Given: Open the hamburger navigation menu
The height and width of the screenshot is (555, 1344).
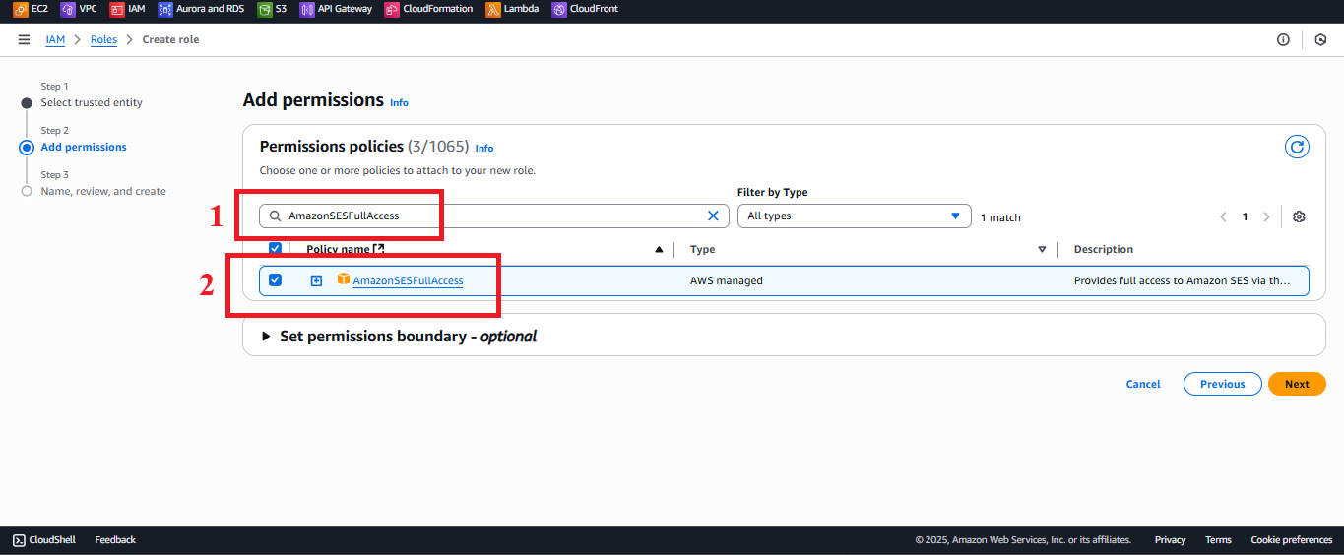Looking at the screenshot, I should [x=24, y=39].
